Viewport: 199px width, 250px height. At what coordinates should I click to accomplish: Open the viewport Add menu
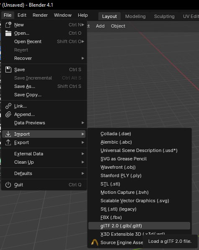100,26
